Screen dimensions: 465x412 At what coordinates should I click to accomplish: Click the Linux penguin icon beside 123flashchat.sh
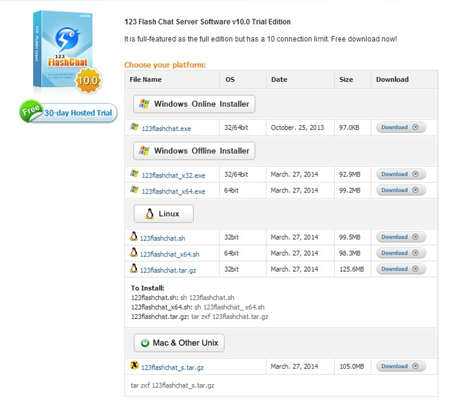134,237
